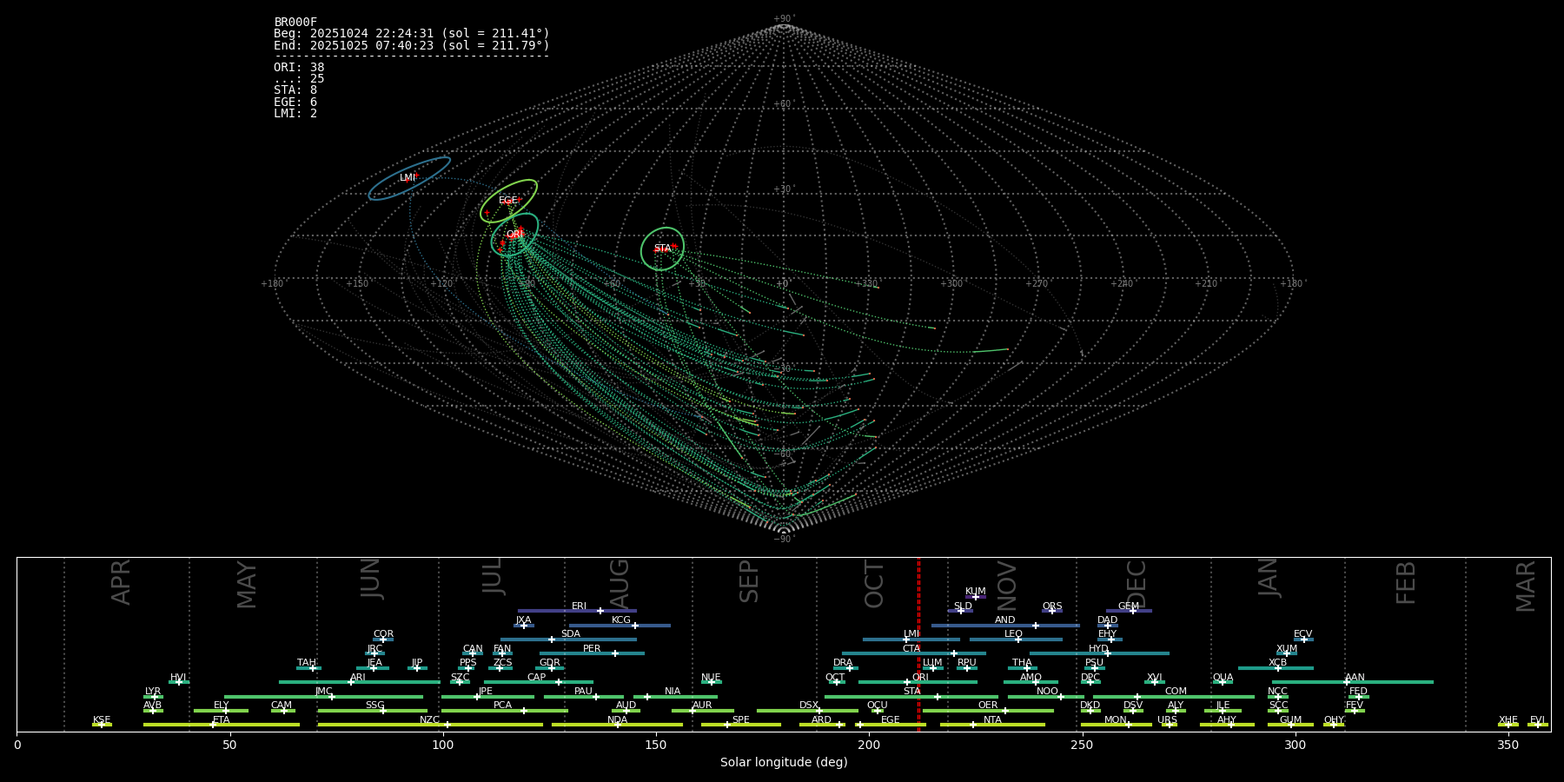Image resolution: width=1564 pixels, height=782 pixels.
Task: Click the KCG shower label in timeline
Action: [x=621, y=620]
